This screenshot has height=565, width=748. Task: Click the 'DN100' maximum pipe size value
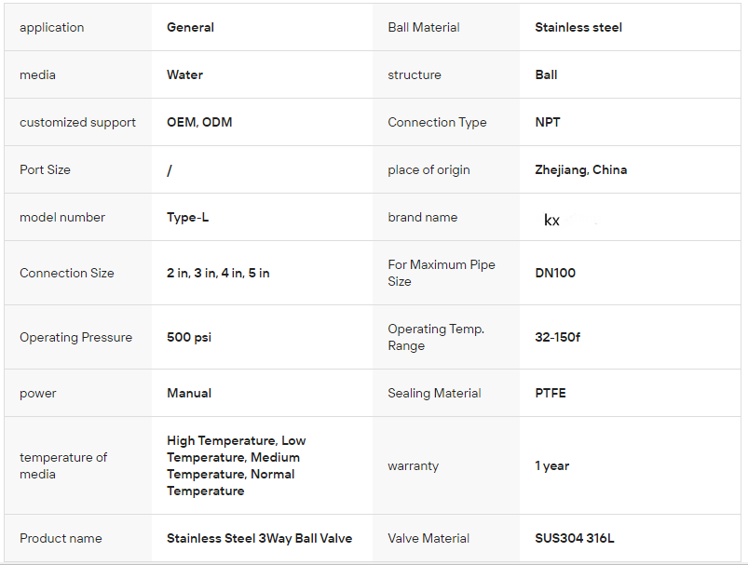555,273
